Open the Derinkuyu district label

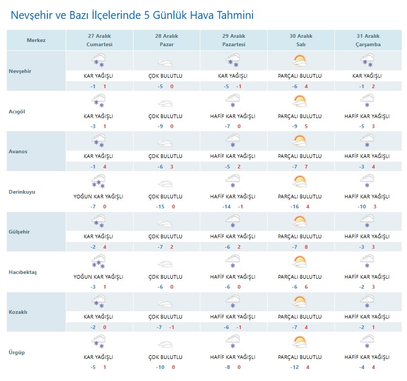(x=22, y=192)
